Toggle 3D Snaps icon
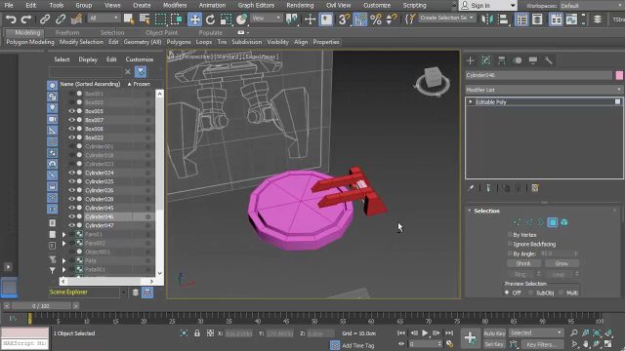The height and width of the screenshot is (351, 625). pos(344,19)
